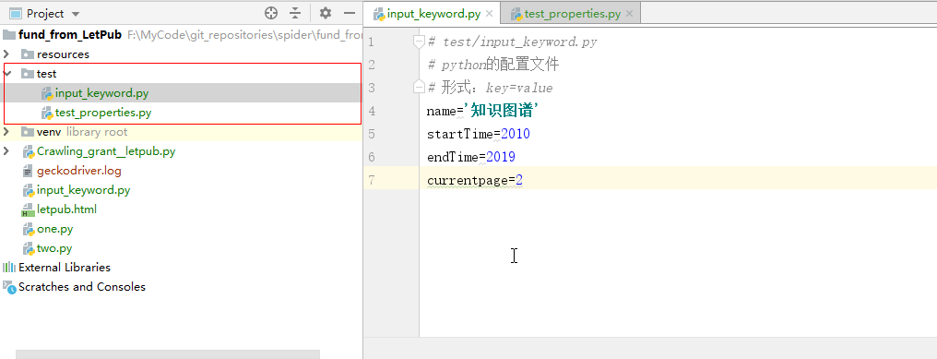Place cursor on endTime=2019 line
Viewport: 937px width, 359px height.
pos(471,157)
